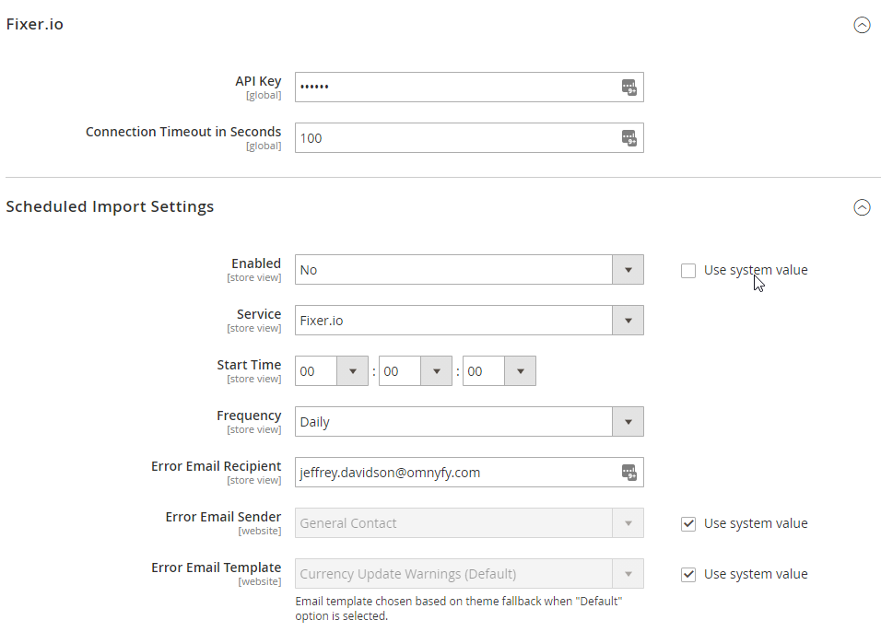Viewport: 881px width, 632px height.
Task: Click the Fixer.io section heading
Action: click(35, 24)
